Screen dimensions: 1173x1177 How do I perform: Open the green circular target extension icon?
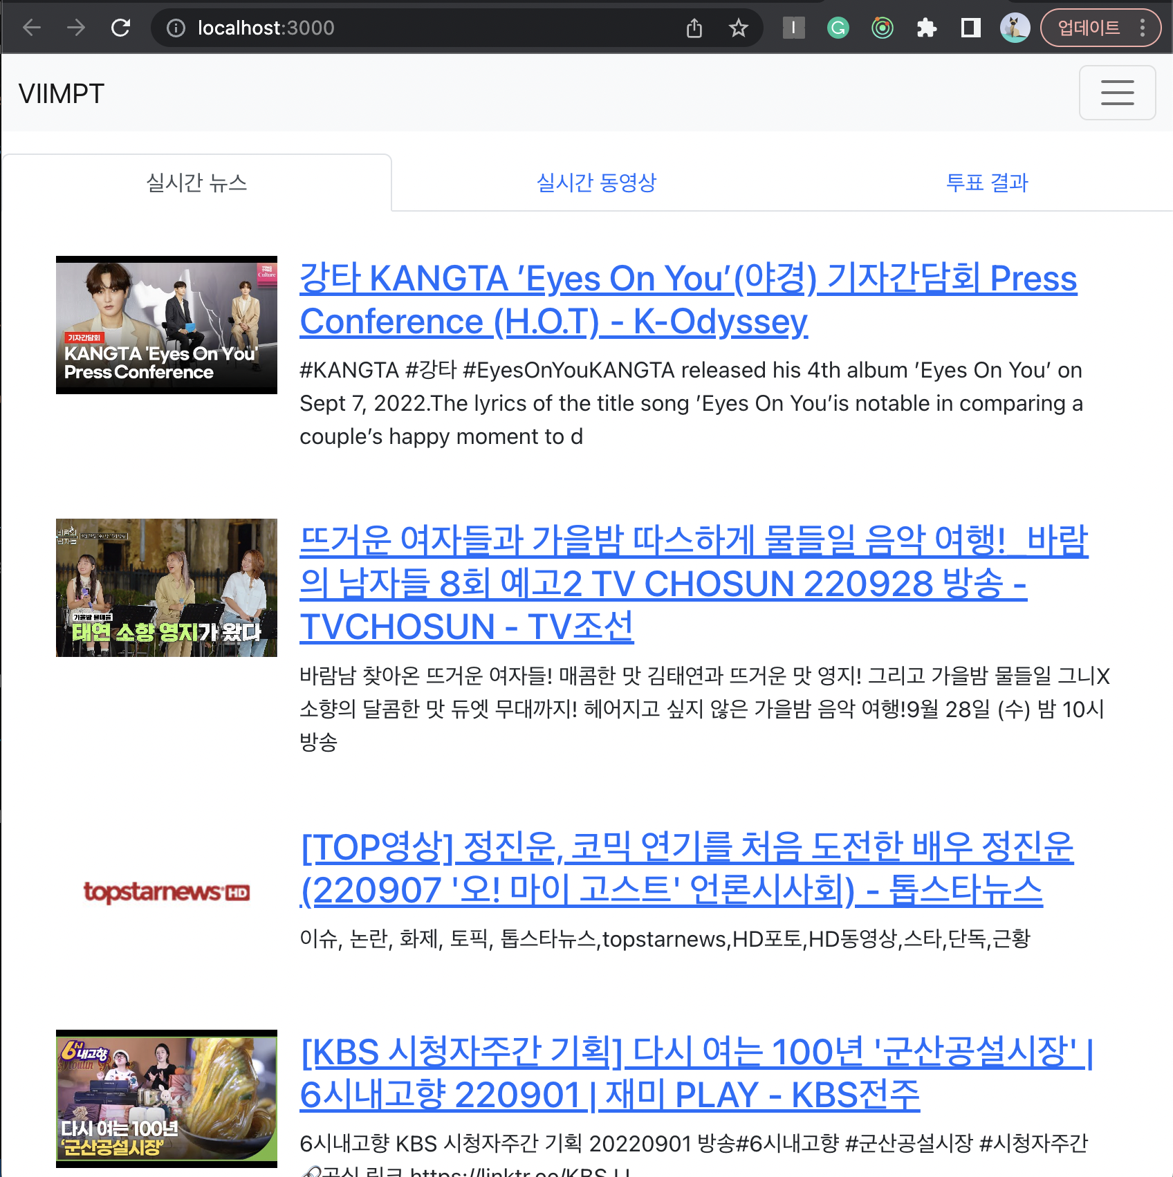[x=883, y=28]
